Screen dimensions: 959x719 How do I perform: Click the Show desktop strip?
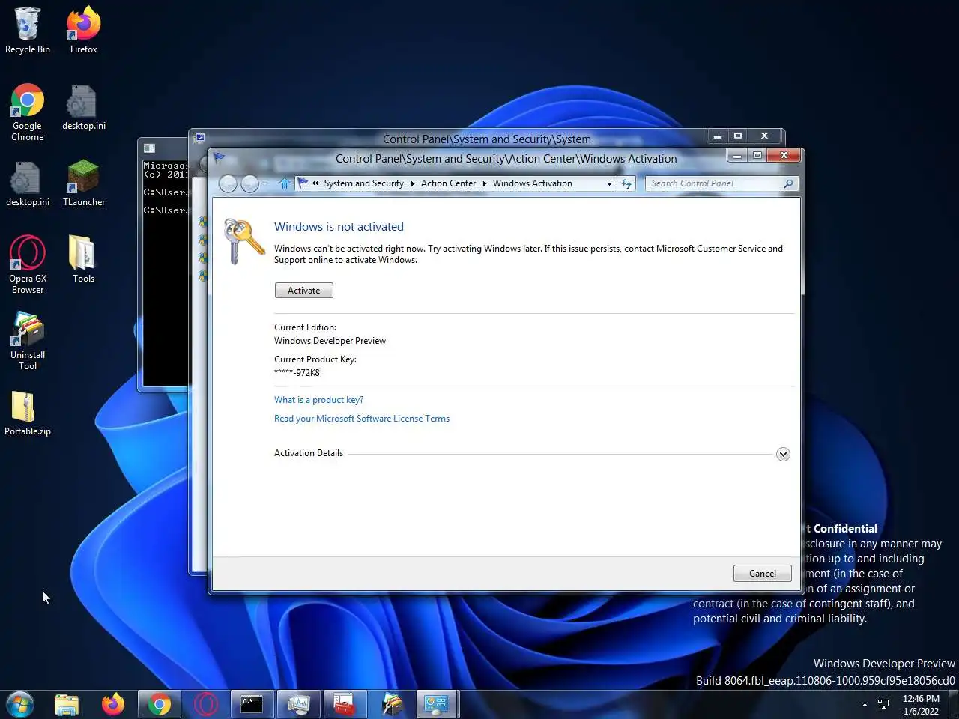coord(954,704)
